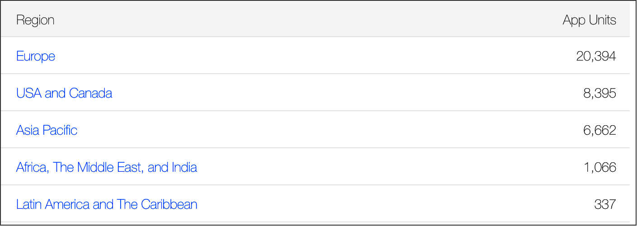Open the USA and Canada link
The width and height of the screenshot is (637, 226).
click(64, 93)
